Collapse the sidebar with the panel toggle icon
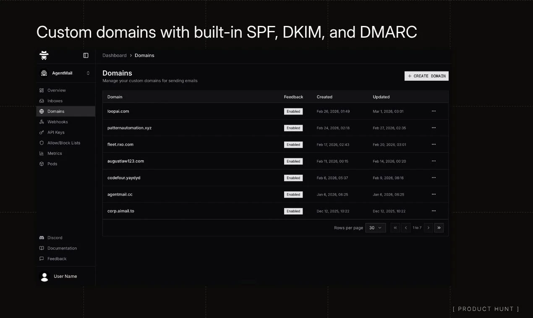Image resolution: width=533 pixels, height=318 pixels. (86, 55)
